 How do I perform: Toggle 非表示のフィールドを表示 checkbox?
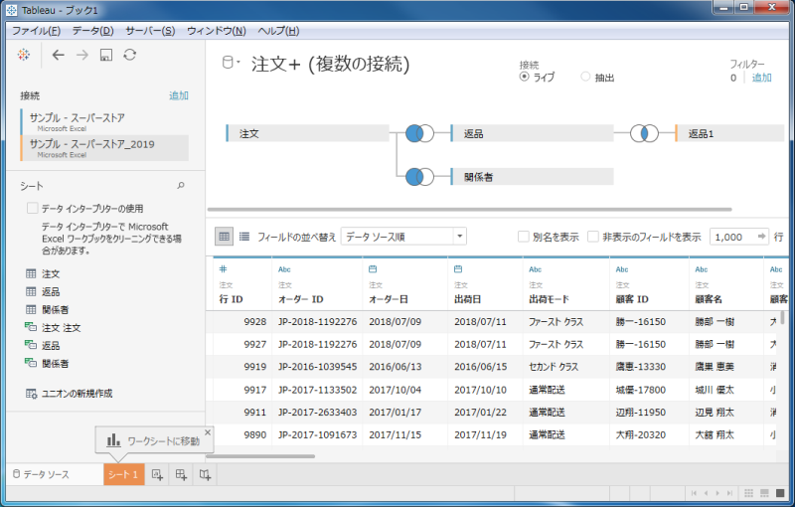coord(592,237)
